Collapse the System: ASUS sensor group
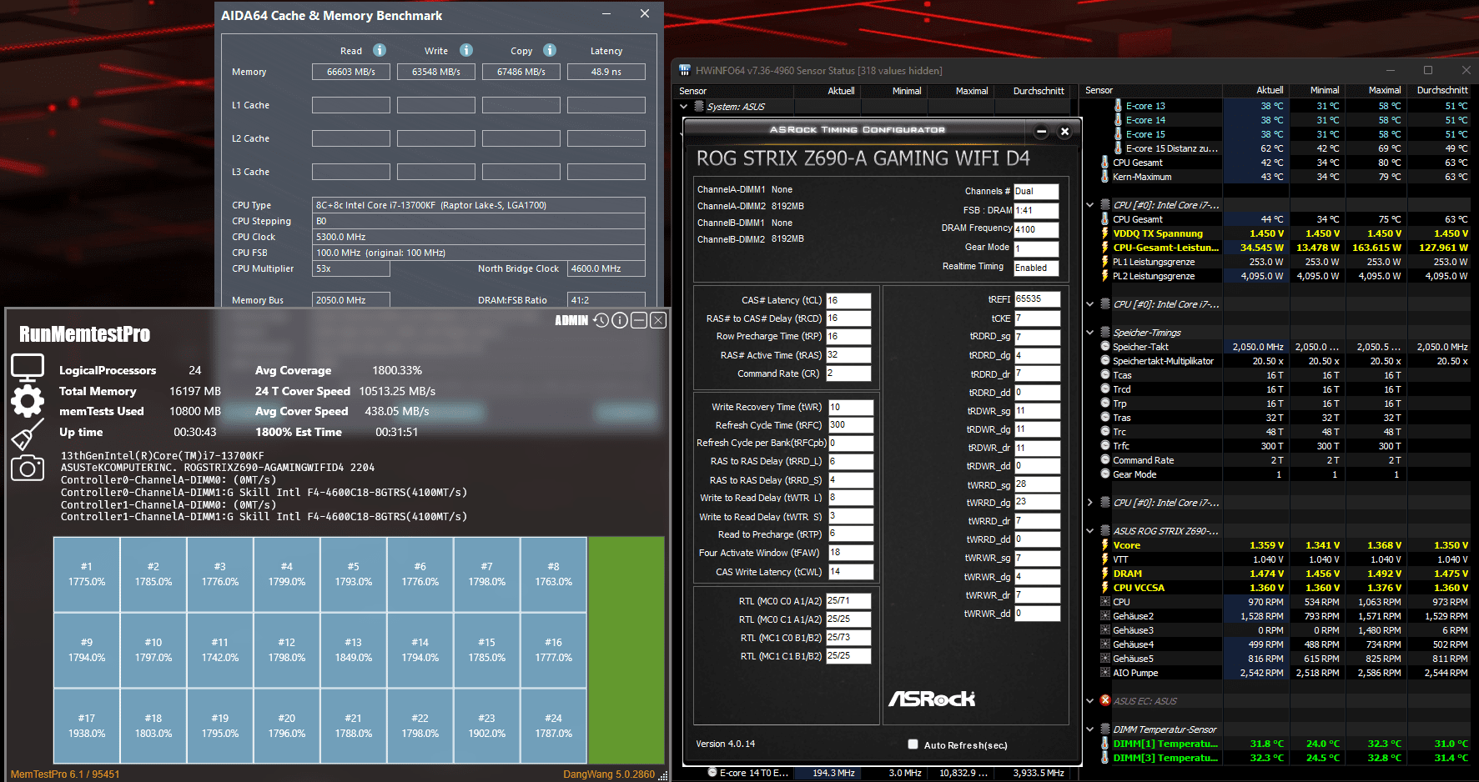This screenshot has height=782, width=1479. pos(684,107)
